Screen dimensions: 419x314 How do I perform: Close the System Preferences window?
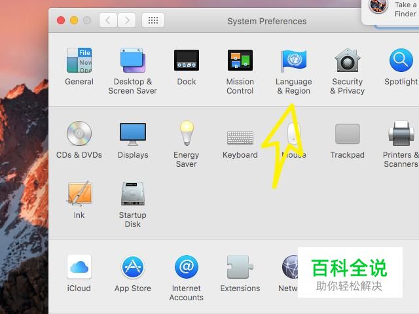[x=61, y=20]
